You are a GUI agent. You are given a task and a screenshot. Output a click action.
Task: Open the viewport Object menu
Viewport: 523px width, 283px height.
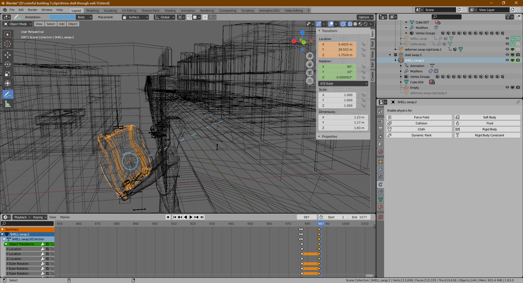pos(73,24)
